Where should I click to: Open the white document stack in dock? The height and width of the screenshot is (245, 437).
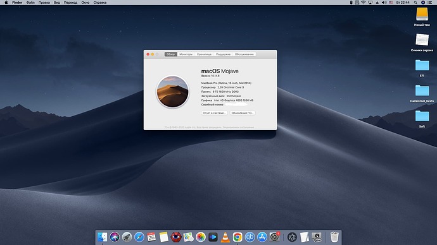tap(305, 237)
